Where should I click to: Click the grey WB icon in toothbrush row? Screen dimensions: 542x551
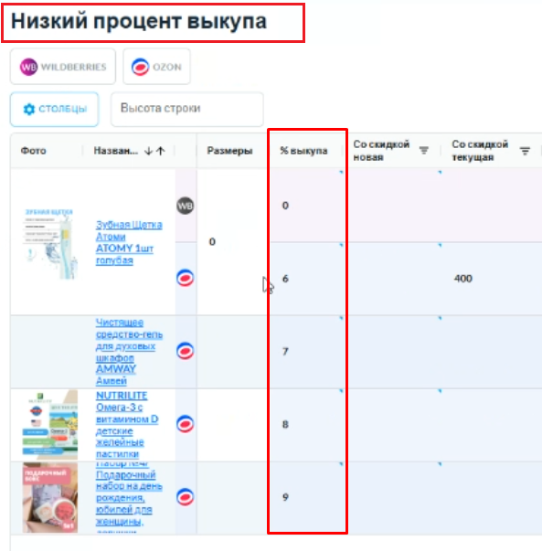coord(185,206)
